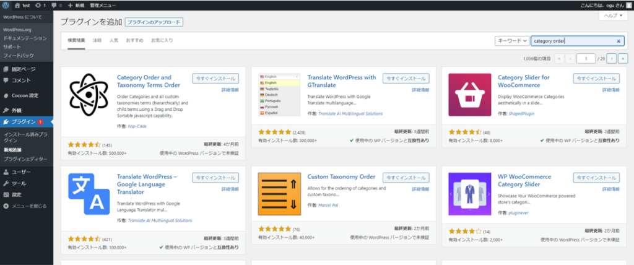Open プラグインエディター submenu
This screenshot has width=634, height=265.
pyautogui.click(x=25, y=159)
